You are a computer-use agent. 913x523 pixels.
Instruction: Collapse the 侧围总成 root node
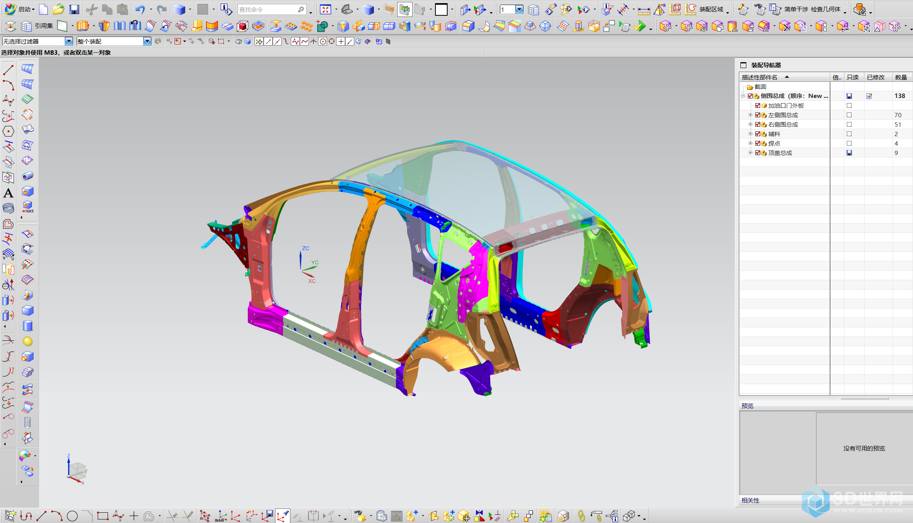coord(743,96)
